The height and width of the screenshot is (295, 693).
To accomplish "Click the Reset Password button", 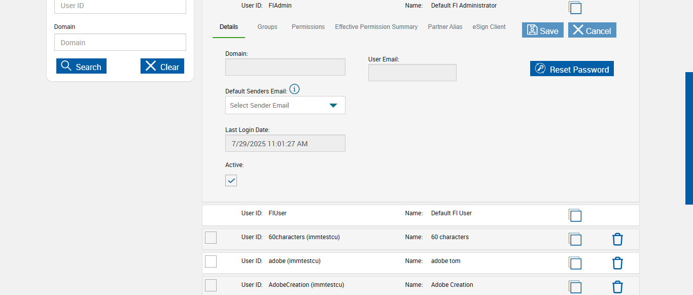I will pyautogui.click(x=572, y=69).
